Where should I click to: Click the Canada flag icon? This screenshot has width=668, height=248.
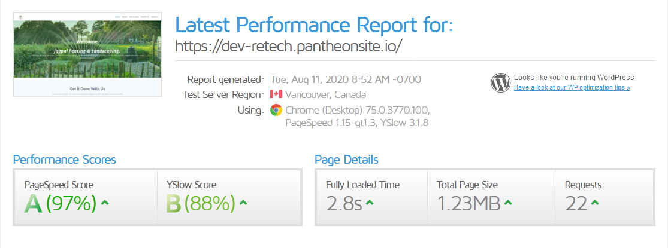(x=276, y=94)
